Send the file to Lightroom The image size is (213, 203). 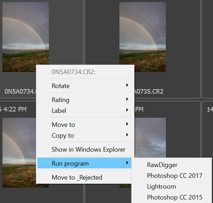click(x=161, y=187)
